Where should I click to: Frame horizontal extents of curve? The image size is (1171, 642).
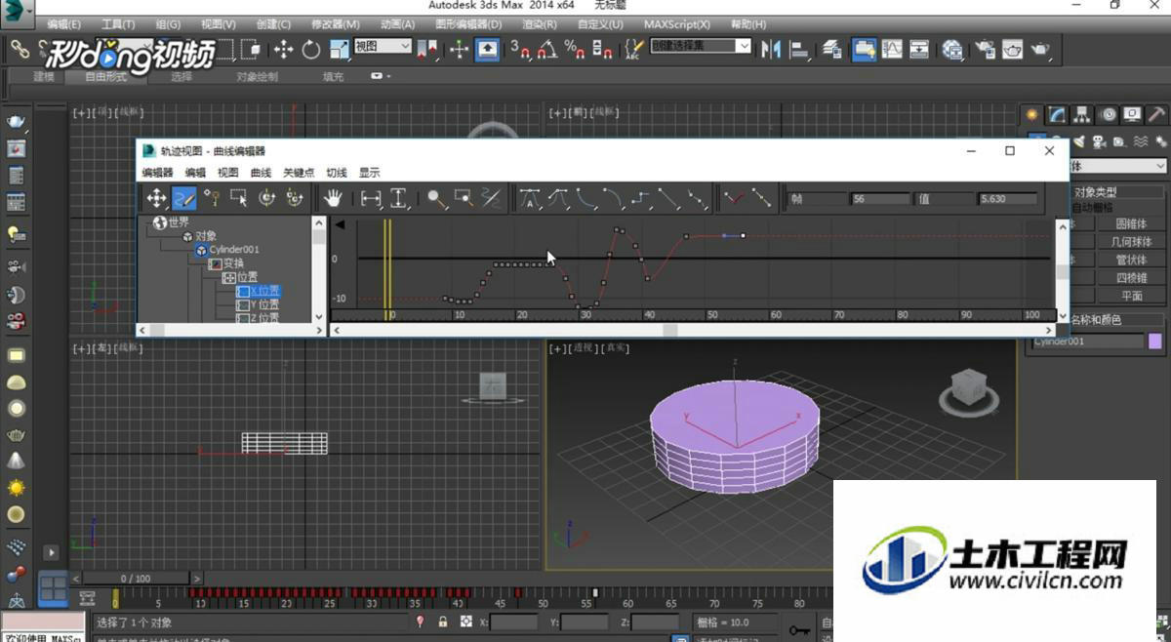point(371,198)
